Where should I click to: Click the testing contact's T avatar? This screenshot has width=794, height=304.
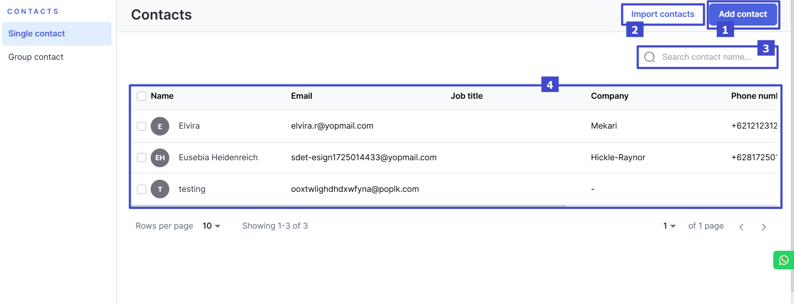(160, 189)
